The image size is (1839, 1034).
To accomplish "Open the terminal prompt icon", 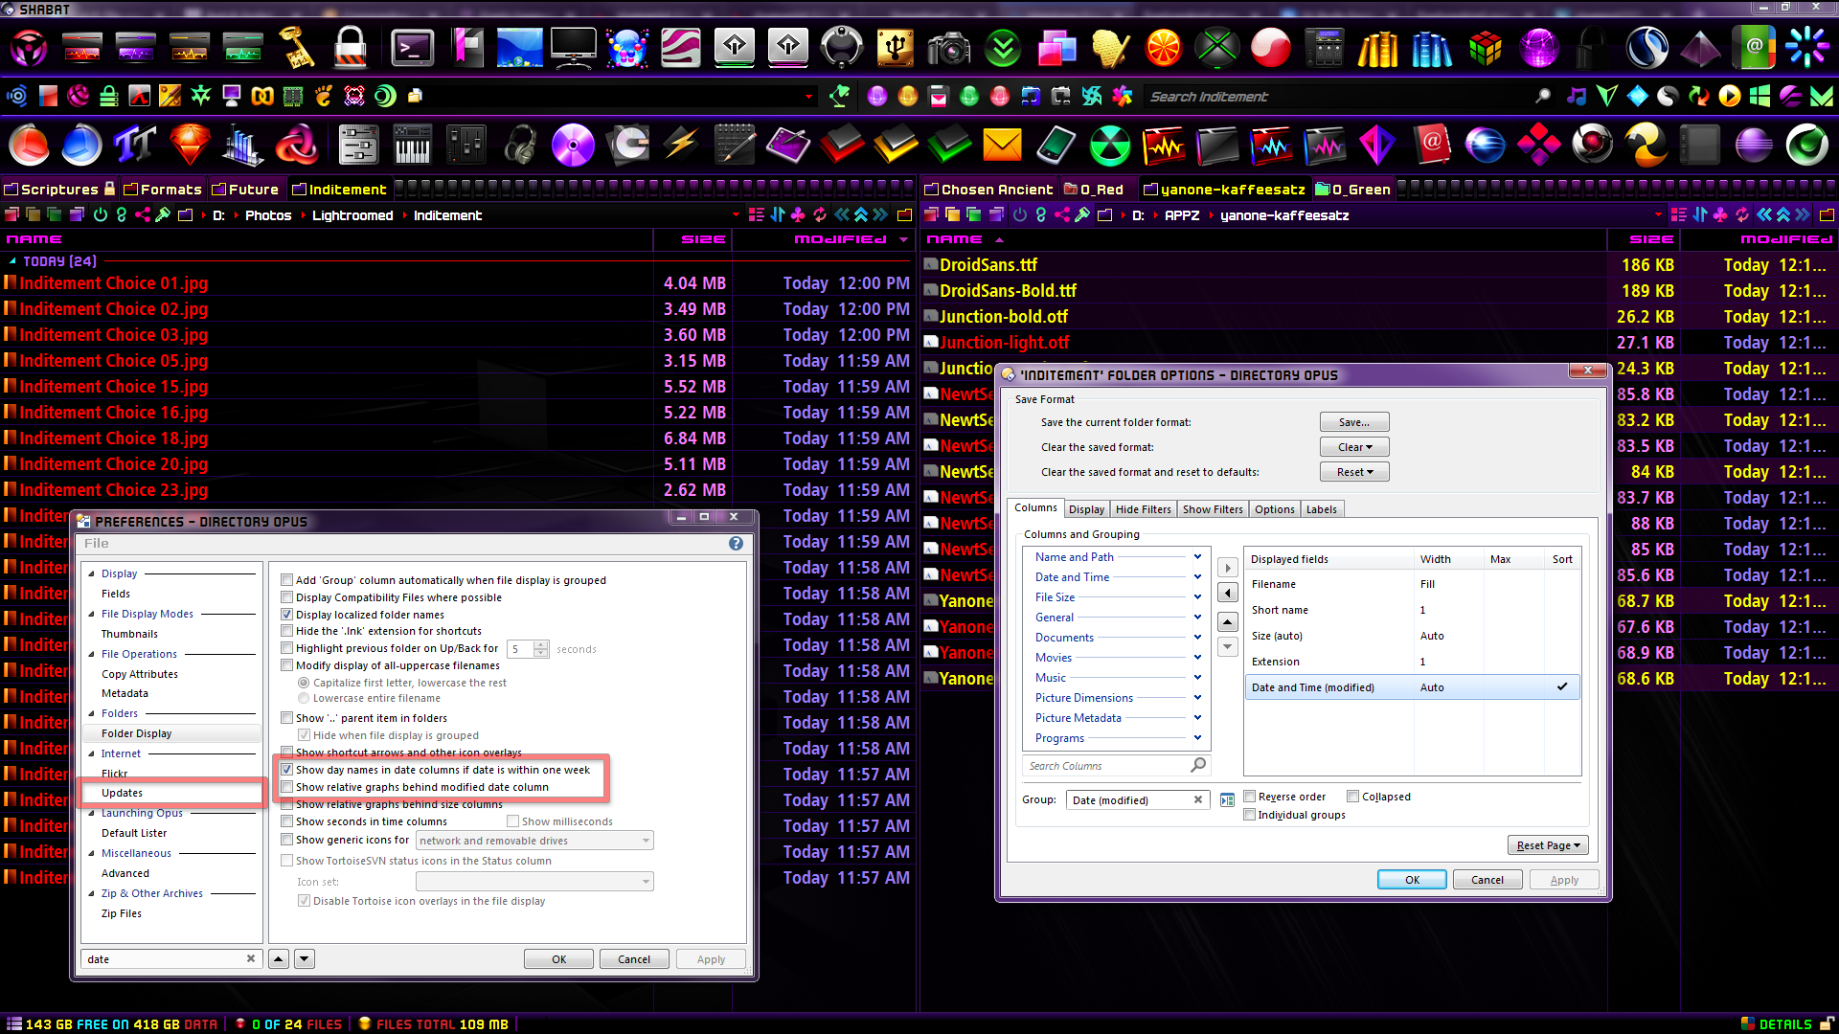I will (413, 47).
